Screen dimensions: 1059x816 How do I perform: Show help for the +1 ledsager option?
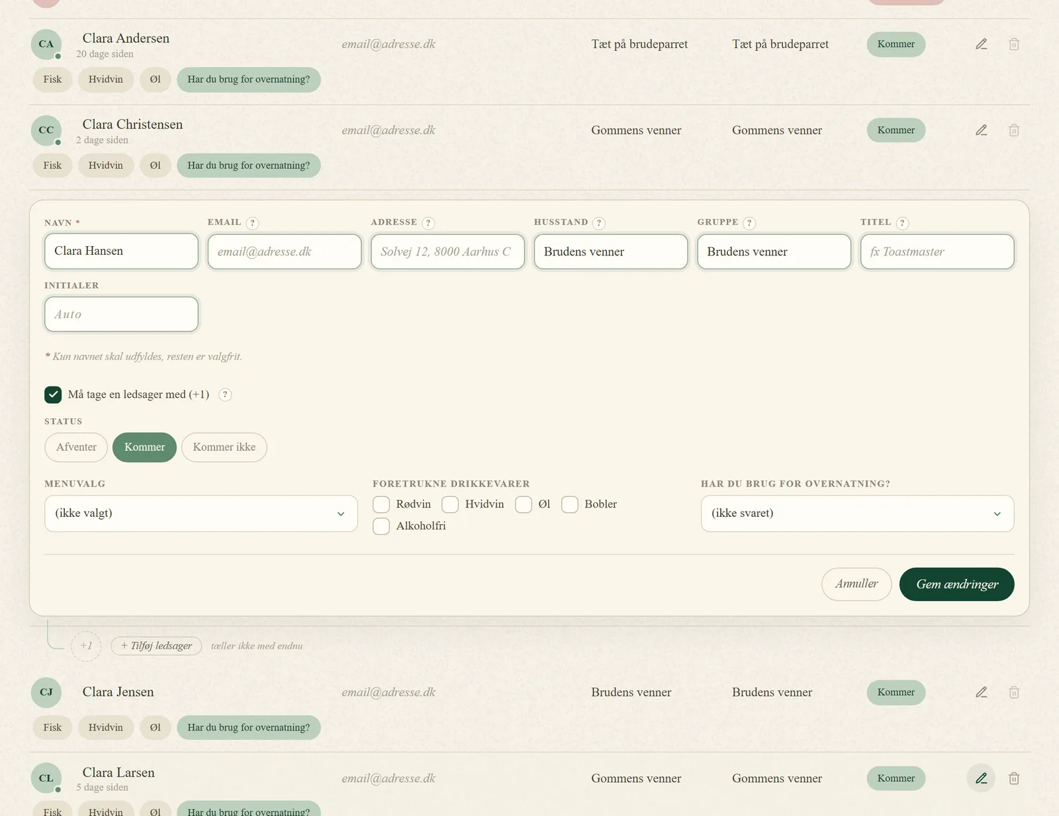(x=225, y=394)
